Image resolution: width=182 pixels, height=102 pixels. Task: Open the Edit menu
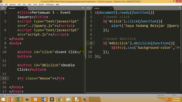coord(6,5)
